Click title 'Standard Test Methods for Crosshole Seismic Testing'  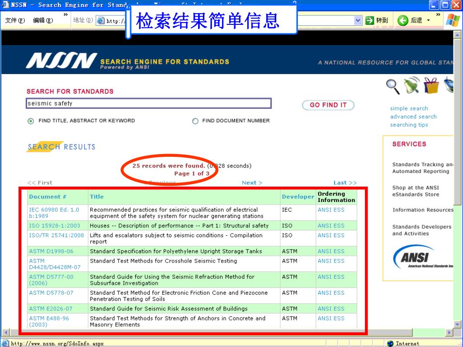[163, 261]
